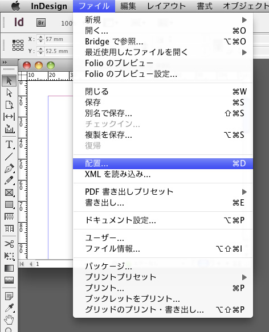Choose 複製を保存...
269x332 pixels.
pyautogui.click(x=163, y=135)
